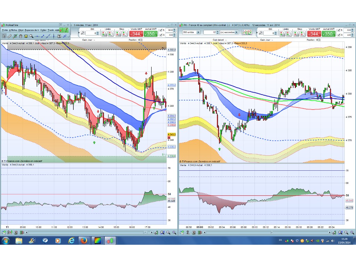Image resolution: width=356 pixels, height=267 pixels.
Task: Open the (x) secondes timeframe dropdown
Action: tap(229, 32)
